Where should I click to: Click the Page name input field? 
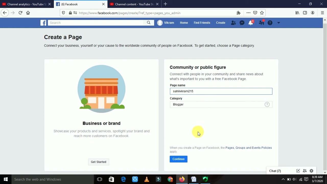[x=221, y=91]
